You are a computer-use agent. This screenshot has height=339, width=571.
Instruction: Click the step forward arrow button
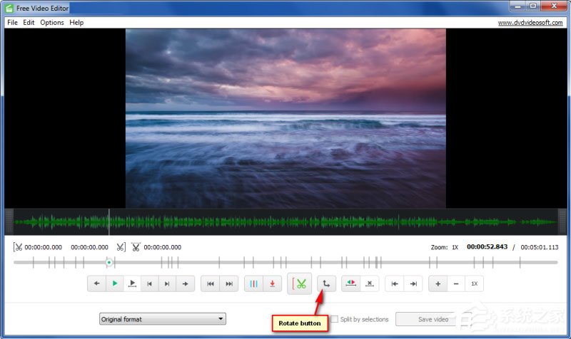tap(185, 283)
